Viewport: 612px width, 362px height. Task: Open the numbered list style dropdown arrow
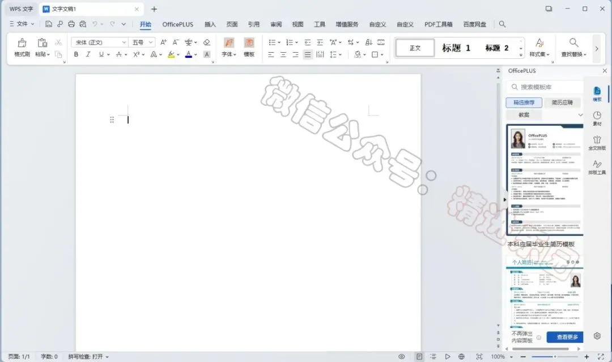[x=296, y=42]
